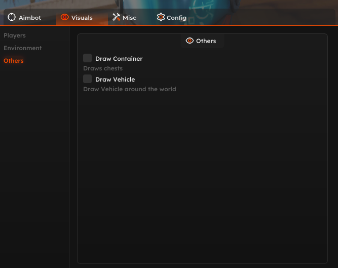This screenshot has width=338, height=268.
Task: Select Environment in the left sidebar
Action: [23, 48]
